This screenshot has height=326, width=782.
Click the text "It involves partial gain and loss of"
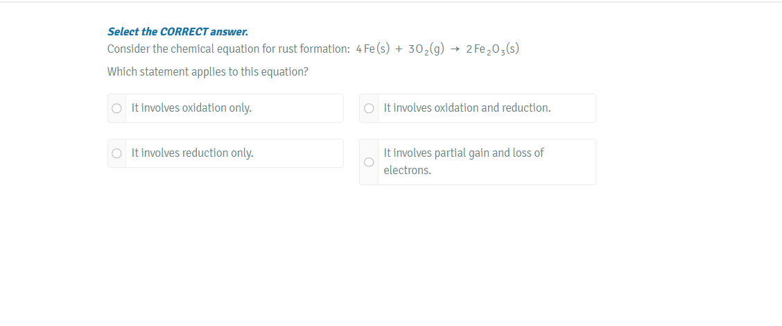[463, 153]
